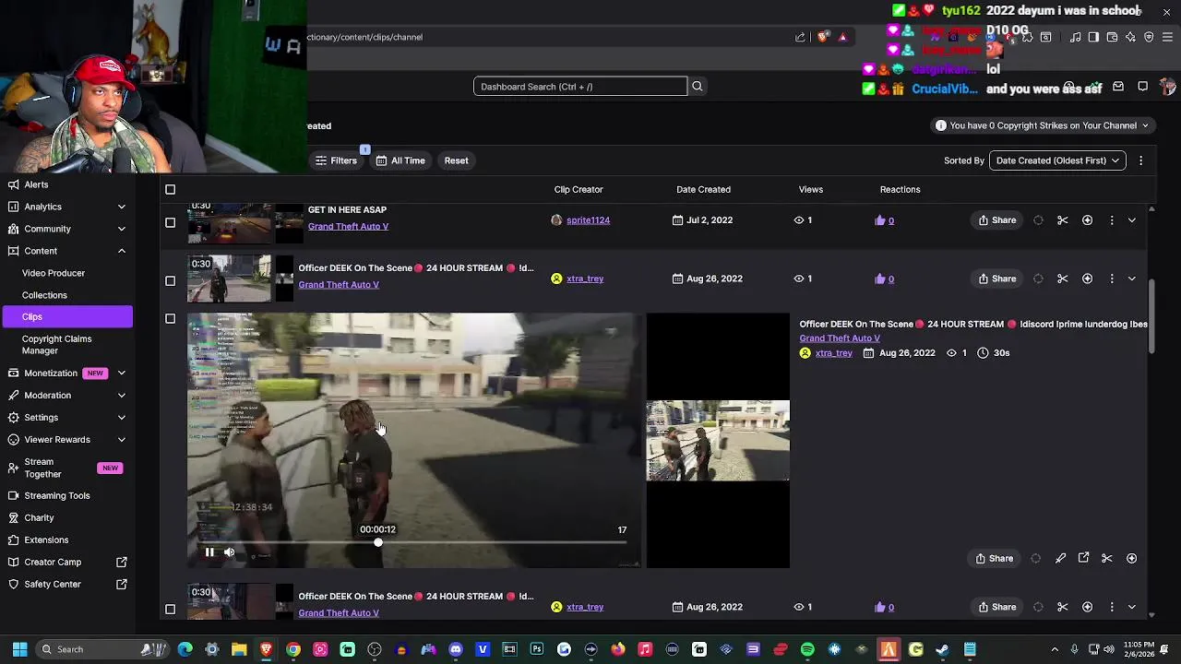Open the expanded clip in a new window icon
This screenshot has width=1181, height=664.
(1083, 558)
